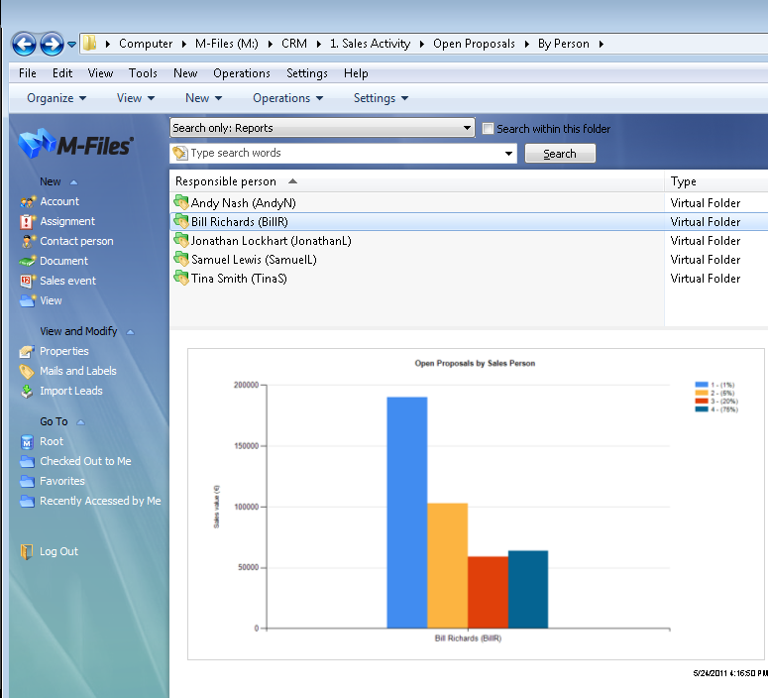
Task: Click Tina Smith virtual folder icon
Action: tap(181, 278)
